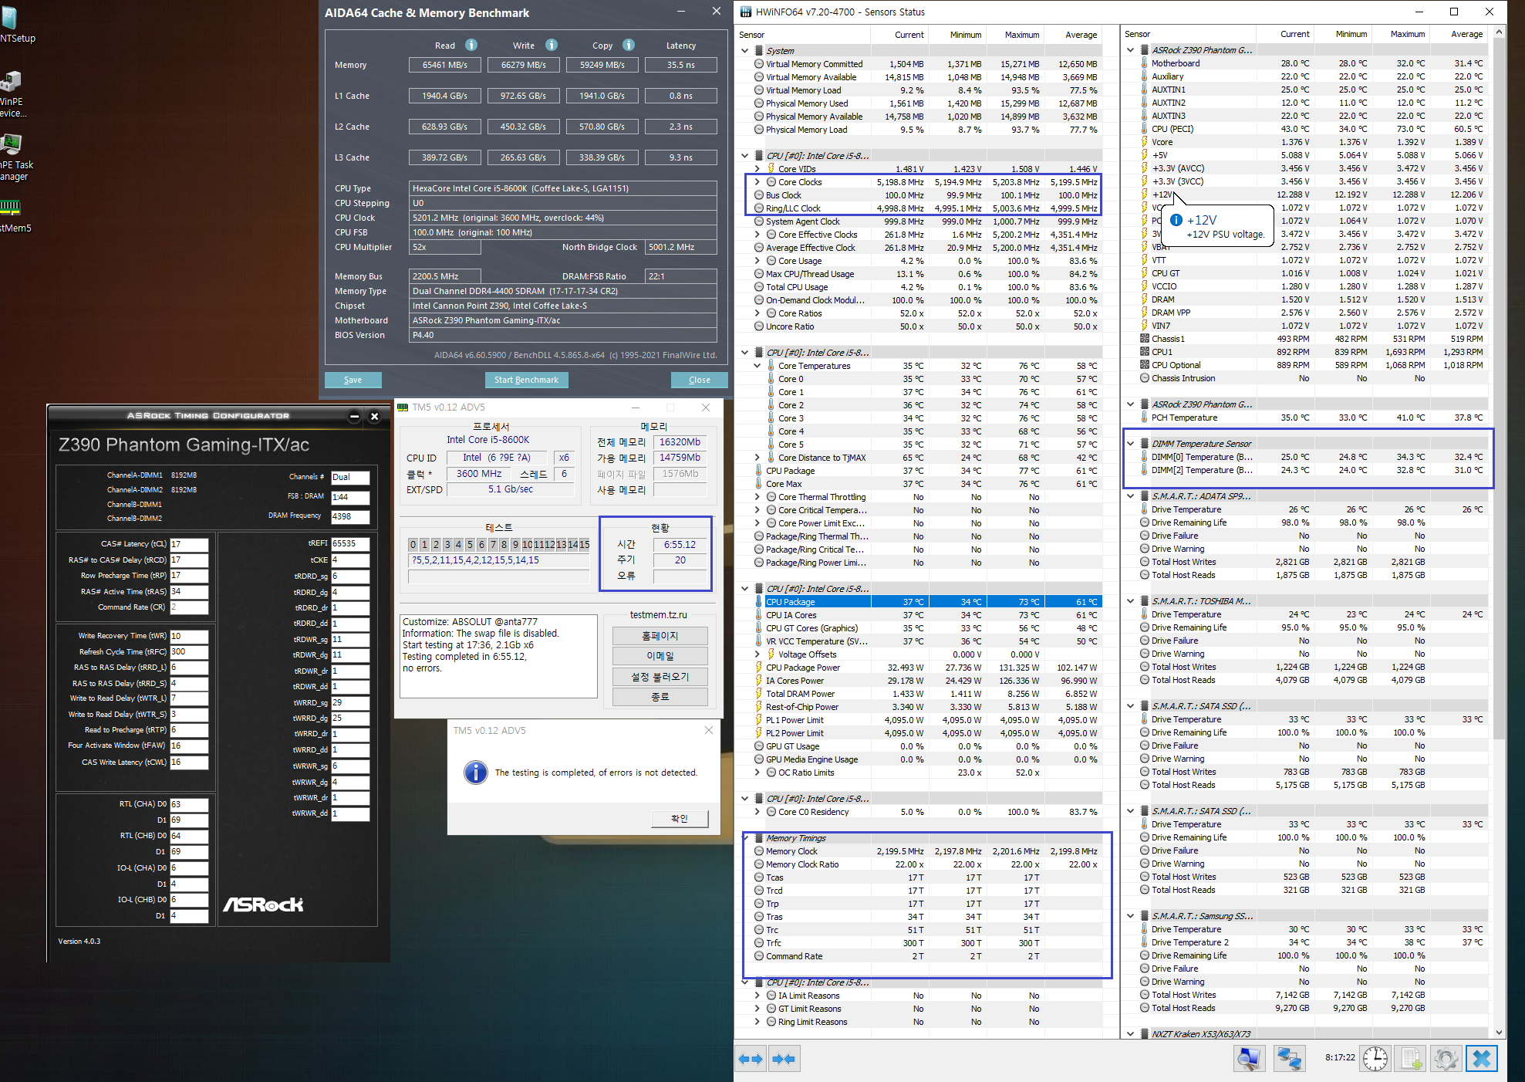Collapse the NZXT Kraken X53/X63/X73 group
The width and height of the screenshot is (1525, 1082).
1131,1034
